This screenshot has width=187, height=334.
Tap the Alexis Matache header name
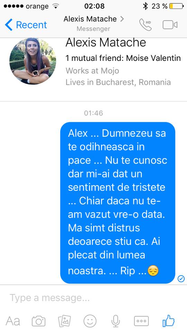(x=90, y=19)
